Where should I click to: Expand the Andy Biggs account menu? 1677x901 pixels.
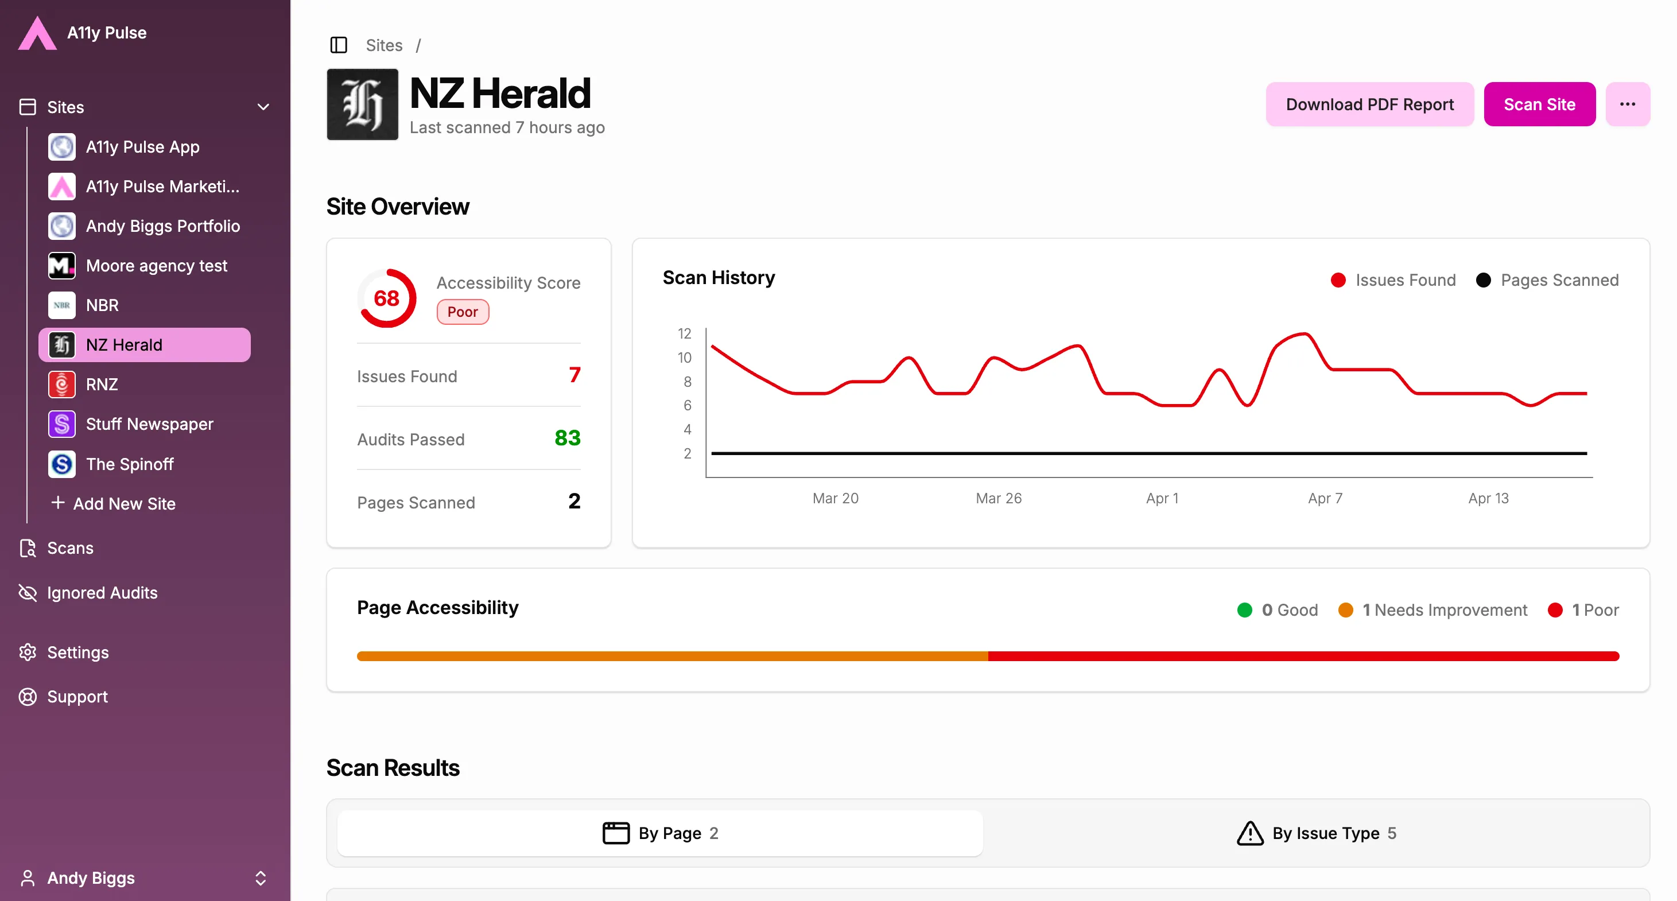point(261,877)
